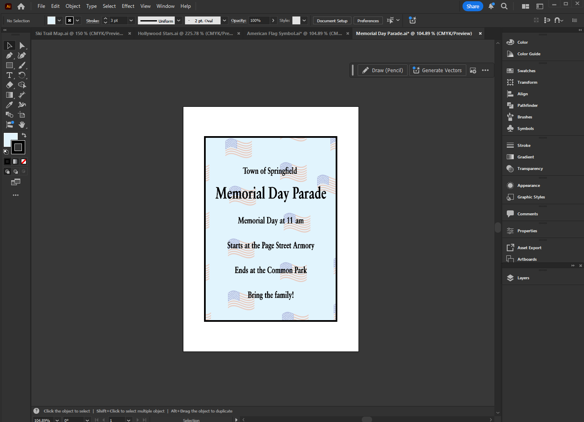Screen dimensions: 584x422
Task: Select the Rectangle tool
Action: [x=9, y=65]
